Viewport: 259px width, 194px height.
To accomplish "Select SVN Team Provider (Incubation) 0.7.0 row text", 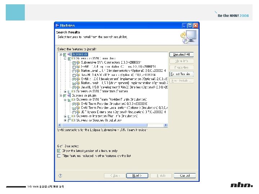I will pyautogui.click(x=114, y=104).
